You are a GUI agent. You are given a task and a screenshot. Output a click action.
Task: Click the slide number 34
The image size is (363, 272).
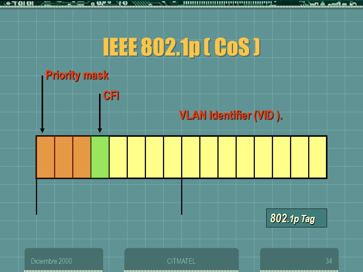coord(329,261)
